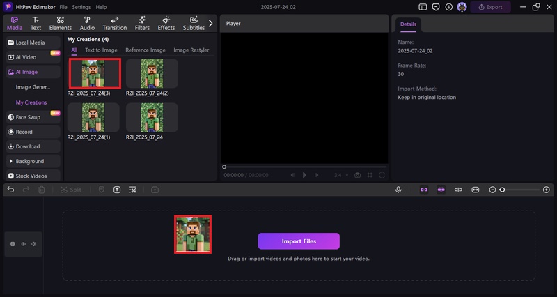Image resolution: width=557 pixels, height=297 pixels.
Task: Open My Creations sub-item
Action: (x=31, y=102)
